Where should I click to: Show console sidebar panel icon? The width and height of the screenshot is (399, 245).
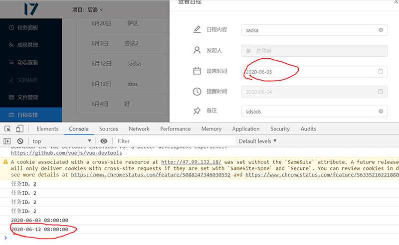coord(7,141)
